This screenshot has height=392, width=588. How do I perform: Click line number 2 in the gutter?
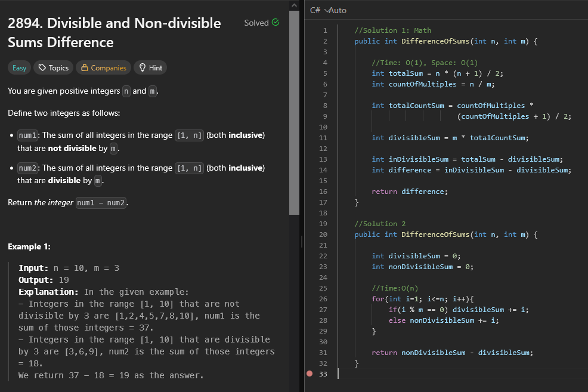click(325, 41)
